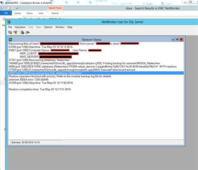Open the Options menu
198x170 pixels.
click(x=48, y=27)
